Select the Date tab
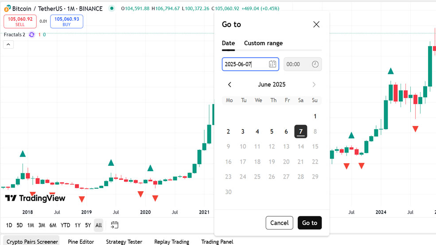Screen dimensions: 436x245 coord(228,43)
